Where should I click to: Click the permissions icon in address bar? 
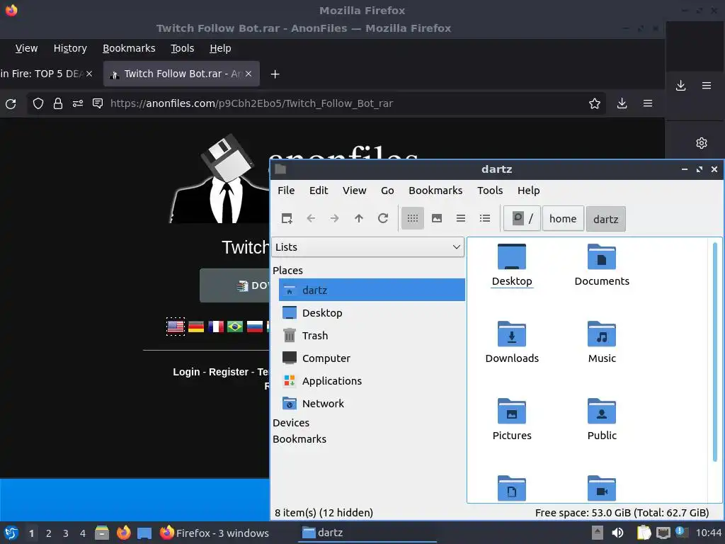pyautogui.click(x=78, y=103)
